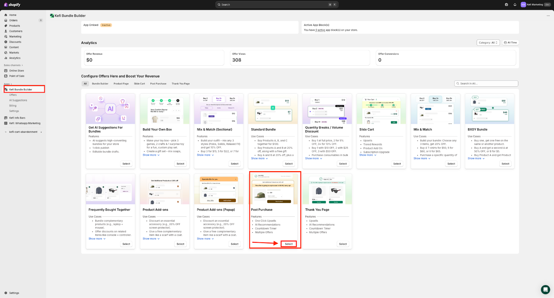Click the Shopify logo
The height and width of the screenshot is (298, 554).
(x=12, y=5)
